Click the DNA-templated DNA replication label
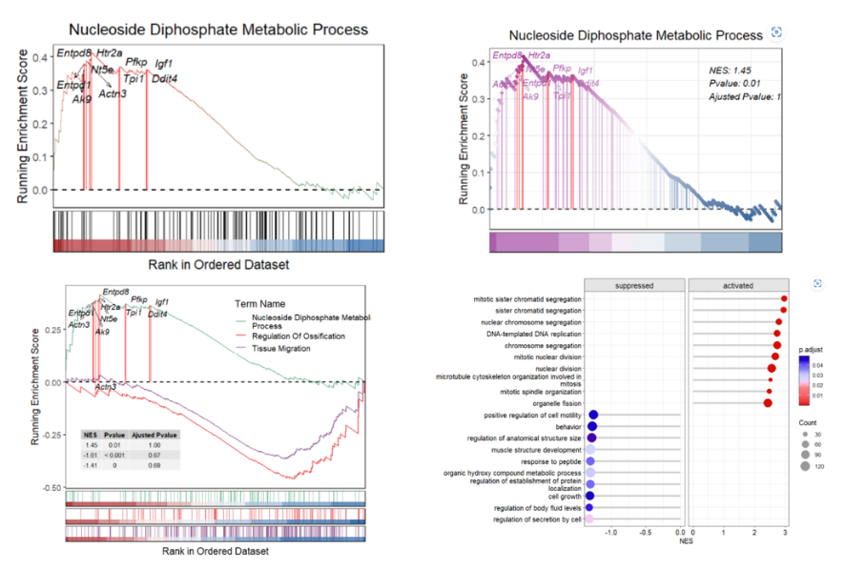The image size is (845, 570). click(533, 334)
